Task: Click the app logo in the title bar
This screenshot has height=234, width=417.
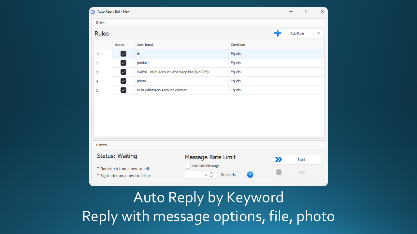Action: (x=93, y=11)
